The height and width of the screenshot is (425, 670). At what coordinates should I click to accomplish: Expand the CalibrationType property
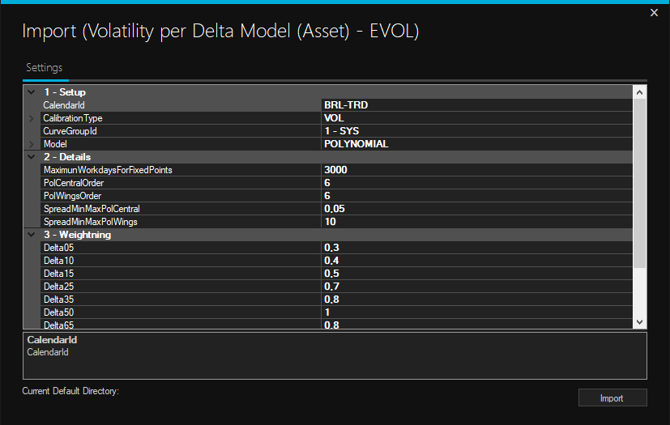click(31, 118)
